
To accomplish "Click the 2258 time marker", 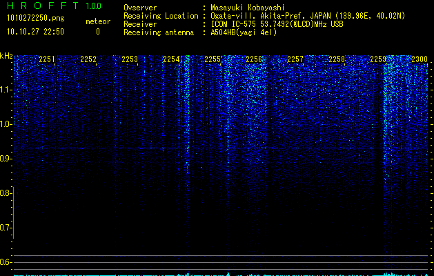I will pyautogui.click(x=337, y=59).
